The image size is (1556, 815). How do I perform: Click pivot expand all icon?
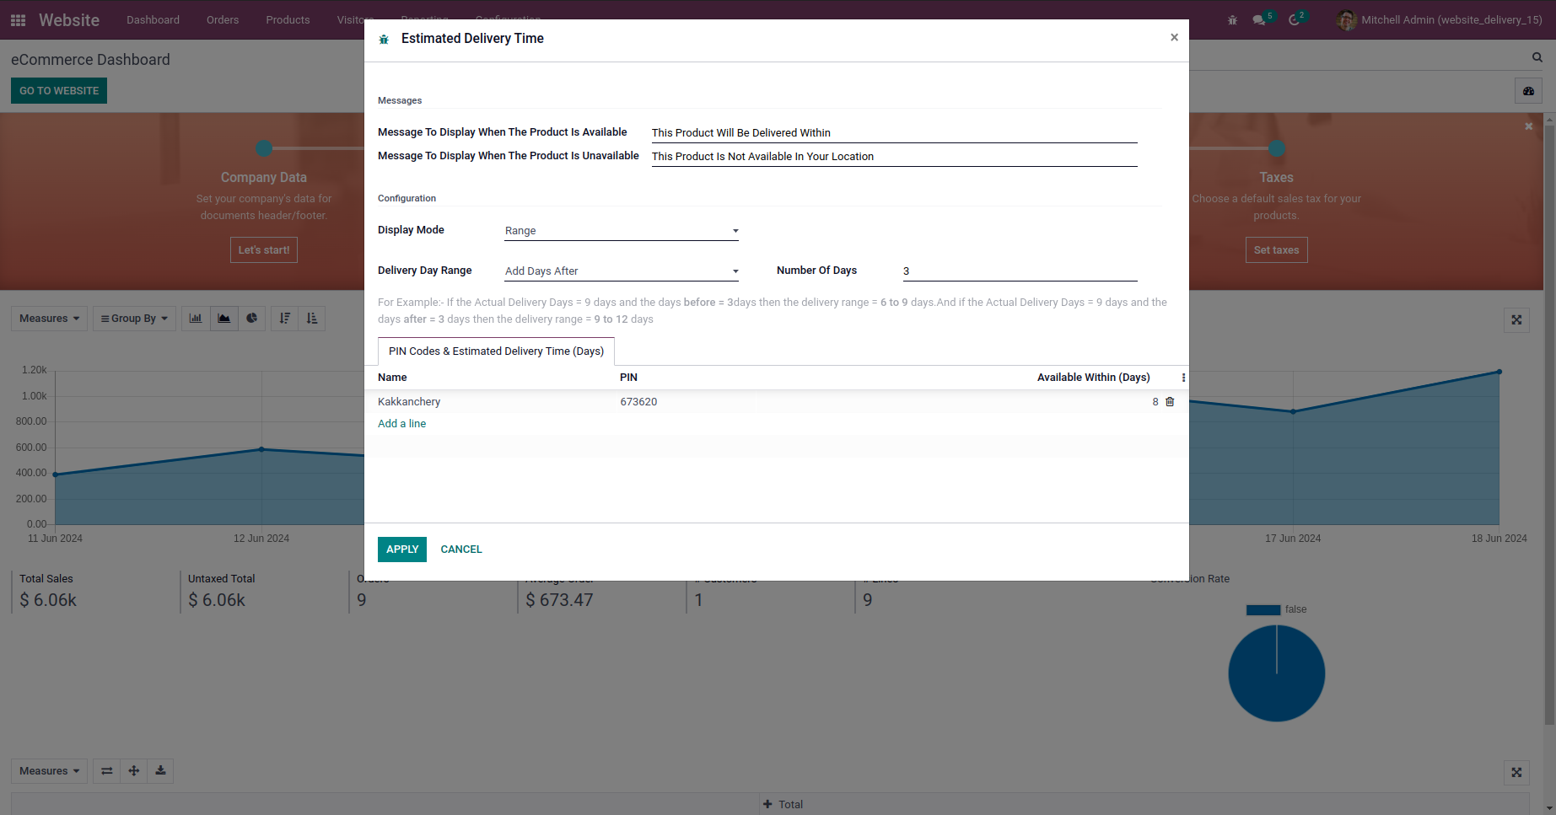point(133,771)
